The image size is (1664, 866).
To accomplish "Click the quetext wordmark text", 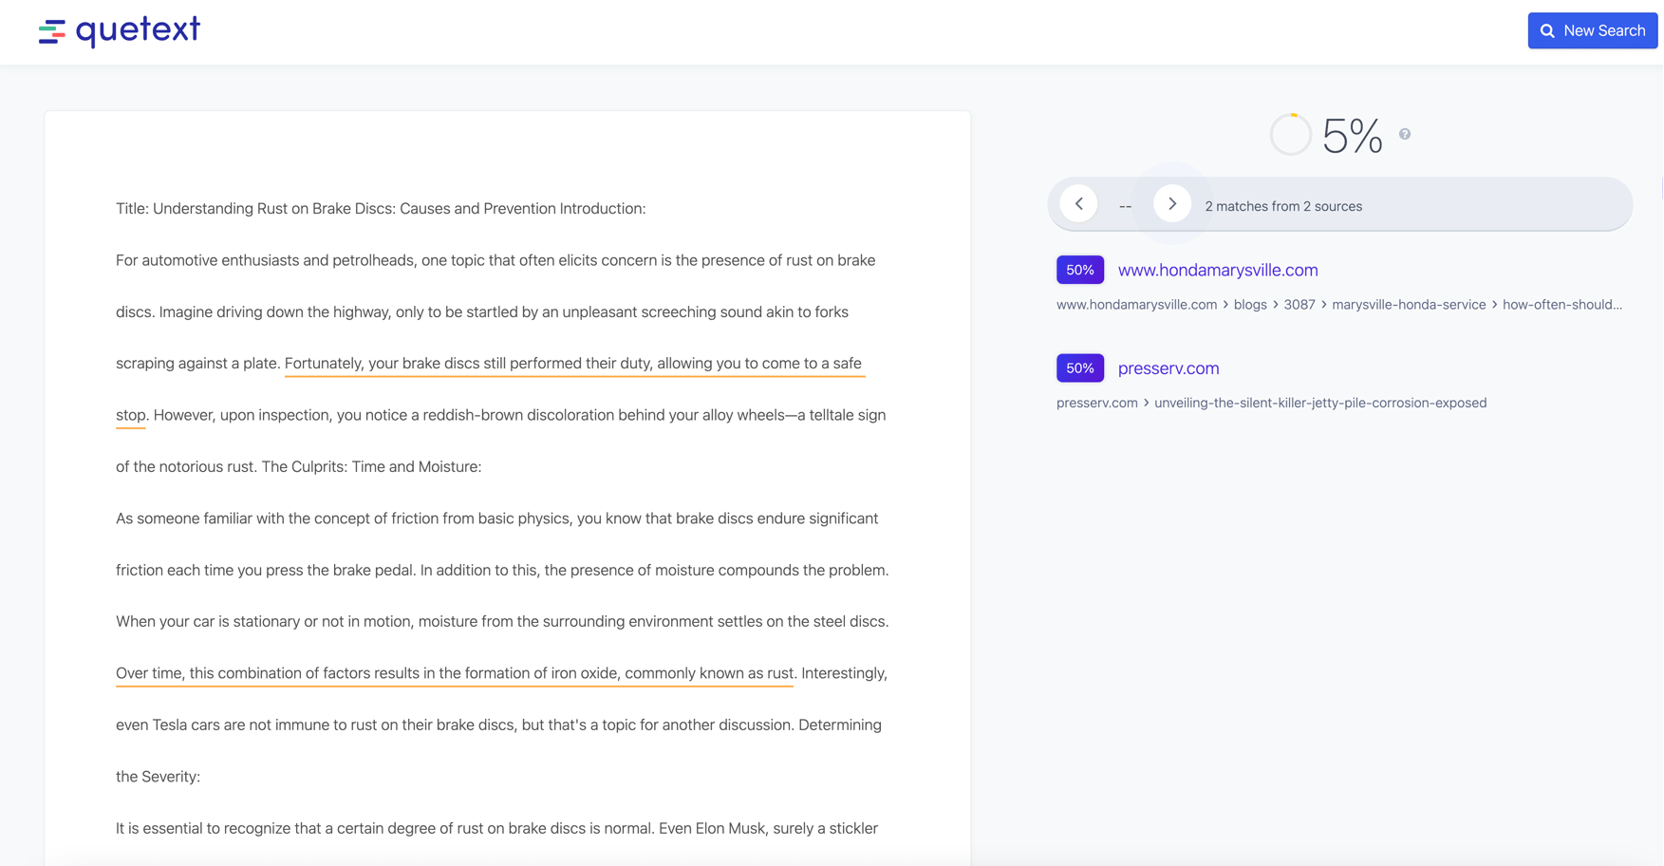I will (x=138, y=30).
